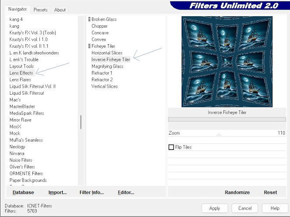
Task: Select the Liquid Silk Filtersut category
Action: 27,93
